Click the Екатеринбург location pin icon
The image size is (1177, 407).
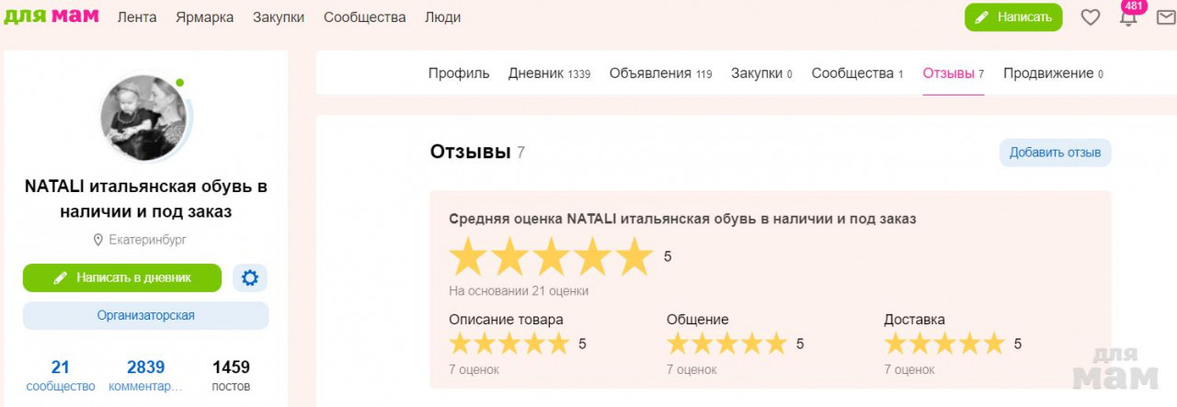coord(97,240)
